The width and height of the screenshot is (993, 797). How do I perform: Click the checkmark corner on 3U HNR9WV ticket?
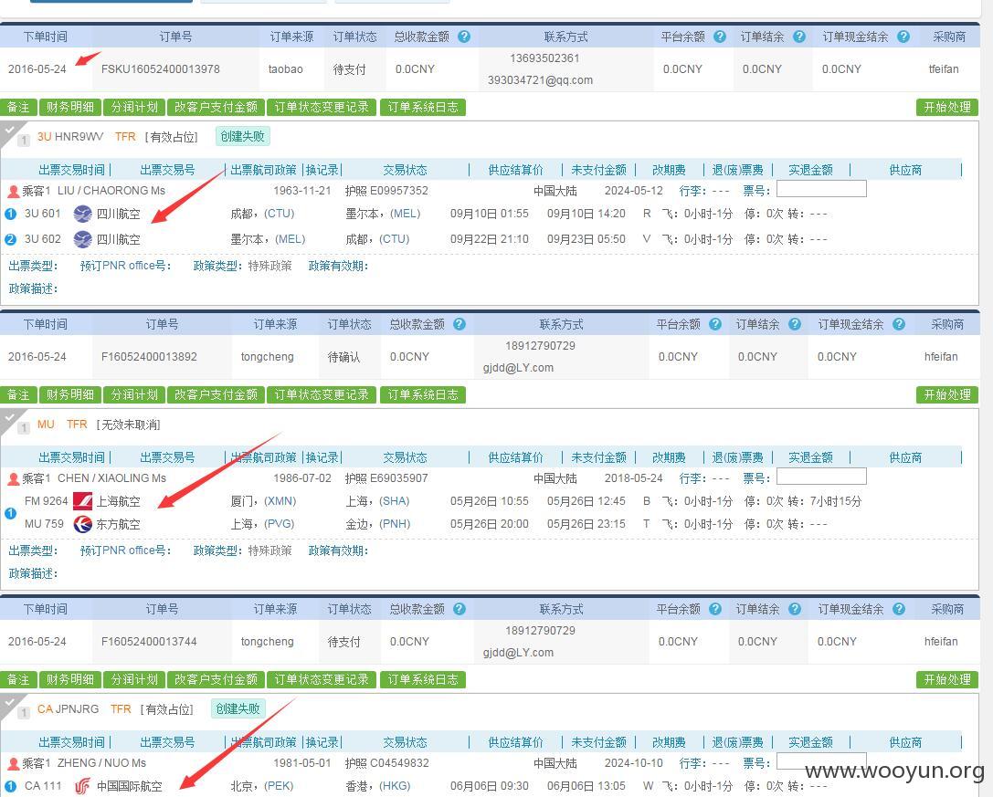tap(9, 131)
